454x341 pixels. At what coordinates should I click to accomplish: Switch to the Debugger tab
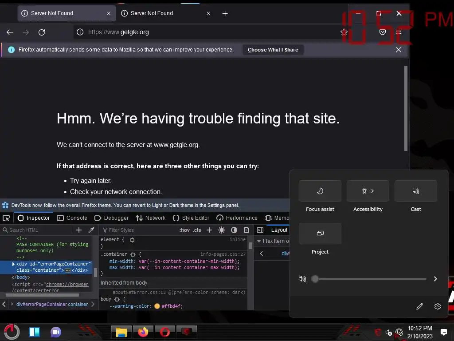coord(111,218)
